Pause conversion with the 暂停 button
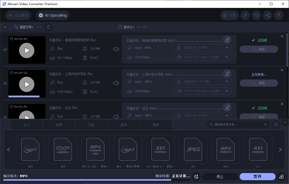289x184 pixels. pyautogui.click(x=257, y=176)
